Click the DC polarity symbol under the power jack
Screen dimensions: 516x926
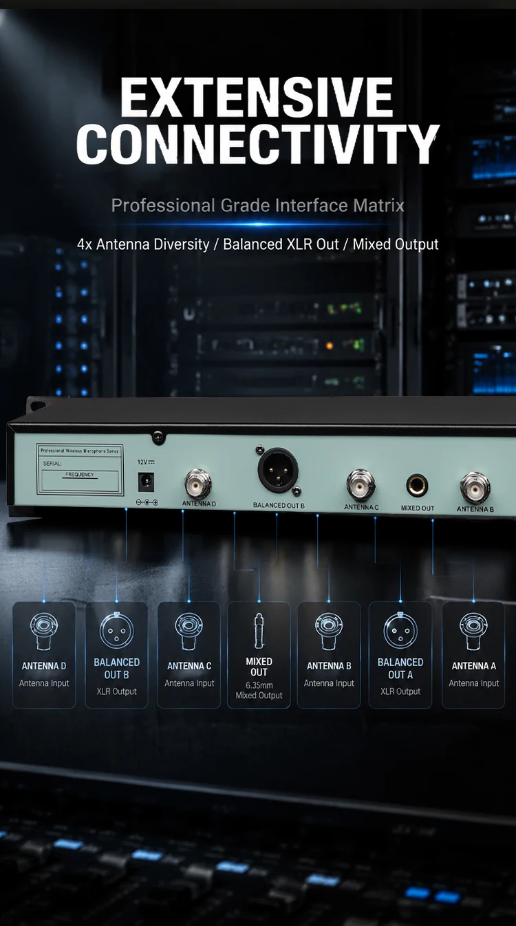click(x=147, y=503)
